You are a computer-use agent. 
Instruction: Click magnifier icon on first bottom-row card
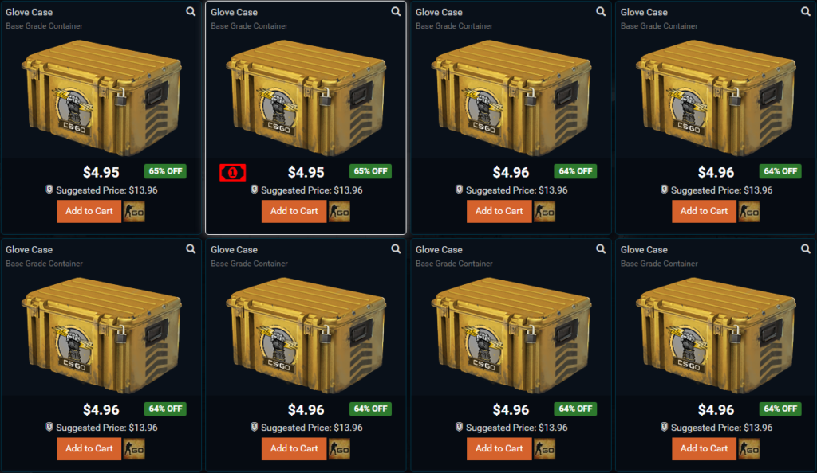[x=191, y=249]
